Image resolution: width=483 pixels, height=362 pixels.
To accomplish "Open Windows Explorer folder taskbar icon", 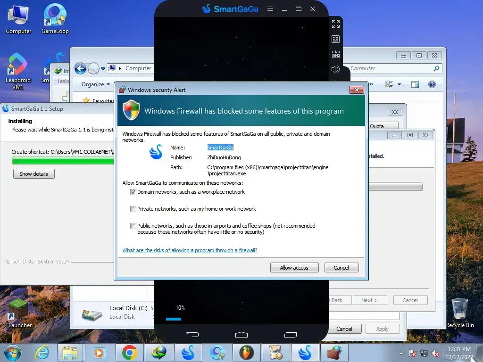I will click(x=70, y=353).
